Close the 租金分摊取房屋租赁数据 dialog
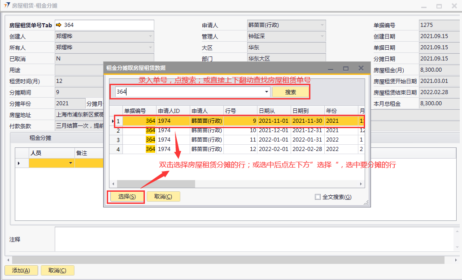 point(361,68)
